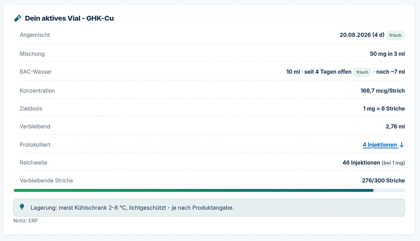Click the 276/300 Striche counter
Image resolution: width=420 pixels, height=241 pixels.
point(383,181)
